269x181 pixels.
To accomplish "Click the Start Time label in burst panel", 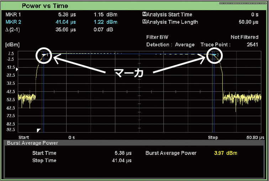I will pyautogui.click(x=44, y=153).
